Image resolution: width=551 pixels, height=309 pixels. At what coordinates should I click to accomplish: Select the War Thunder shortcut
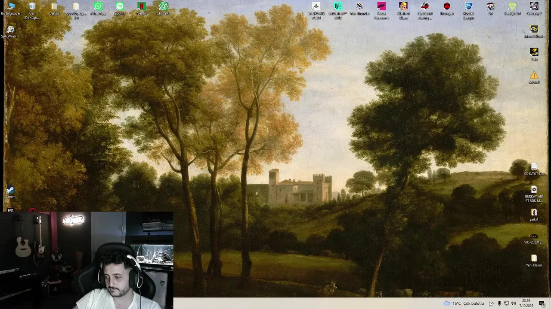tap(359, 9)
